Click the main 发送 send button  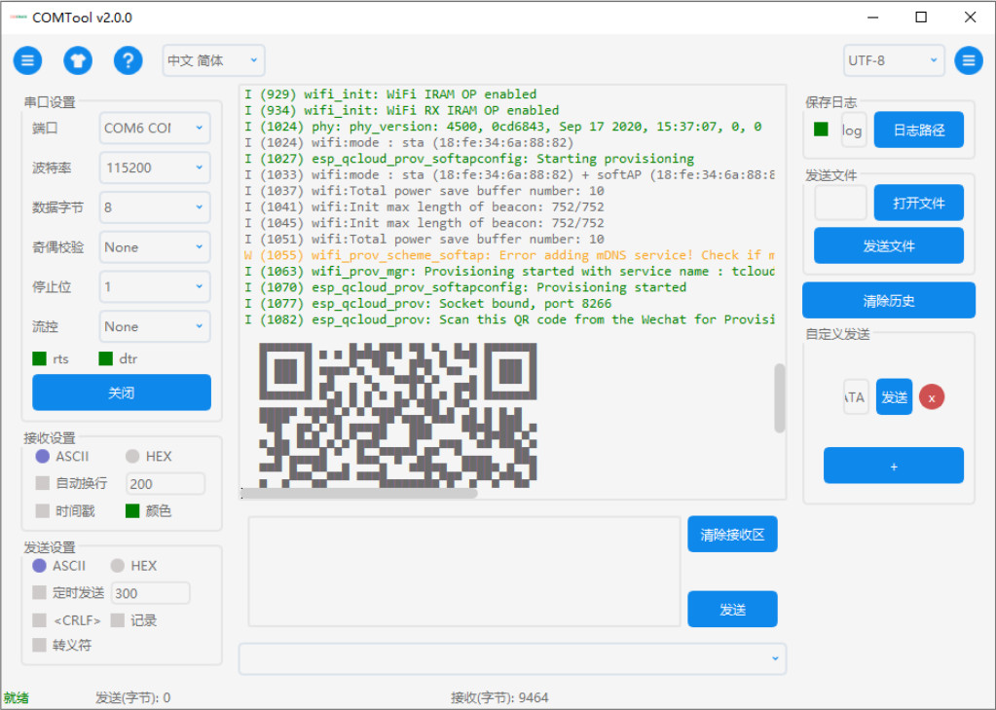(732, 609)
